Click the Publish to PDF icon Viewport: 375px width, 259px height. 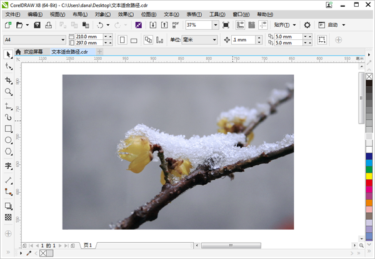pyautogui.click(x=176, y=25)
